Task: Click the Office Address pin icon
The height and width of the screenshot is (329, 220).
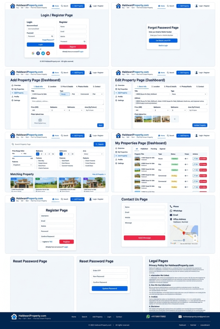Action: [x=171, y=219]
